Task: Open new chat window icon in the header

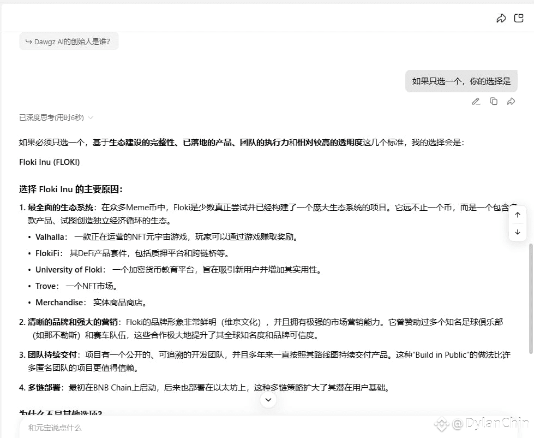Action: [x=519, y=18]
